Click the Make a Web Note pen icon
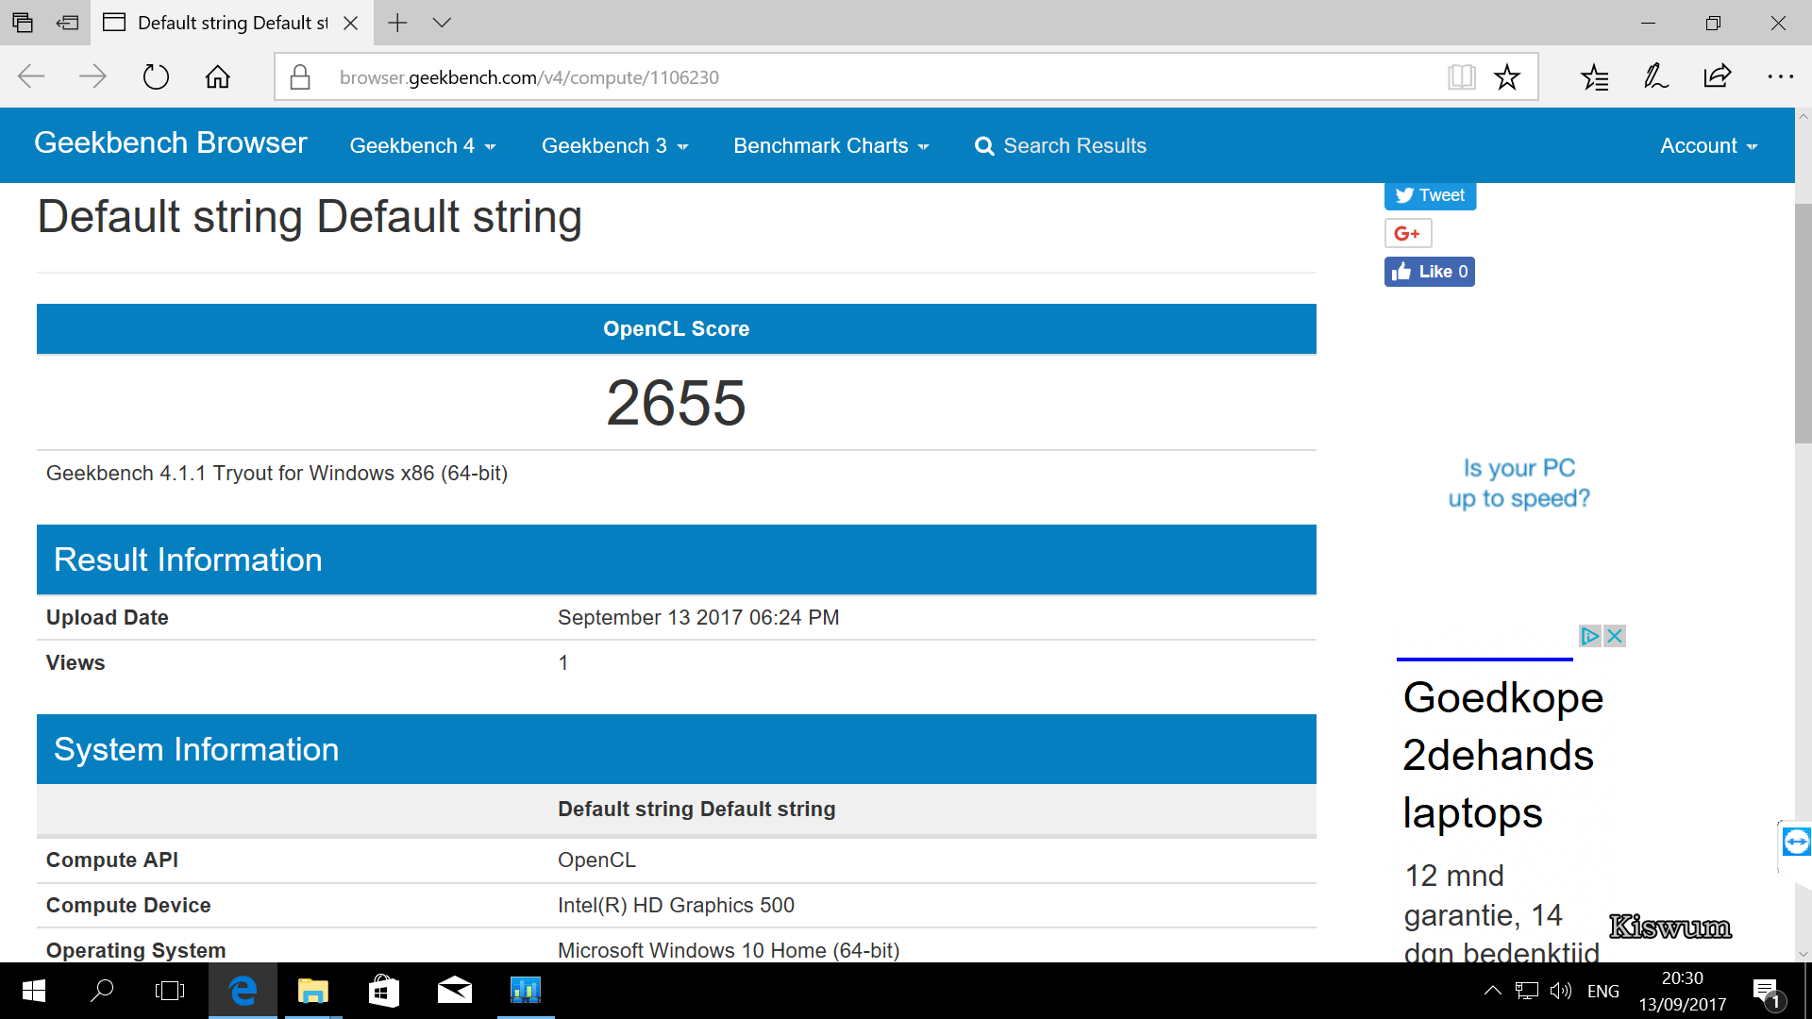This screenshot has width=1812, height=1019. click(1656, 76)
